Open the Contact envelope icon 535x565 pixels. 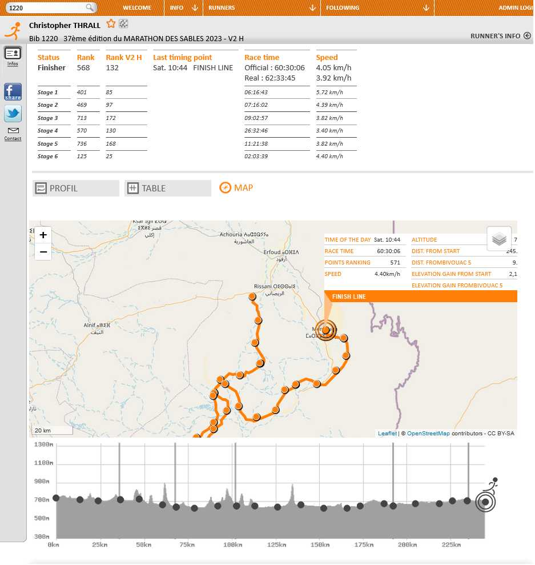point(13,134)
